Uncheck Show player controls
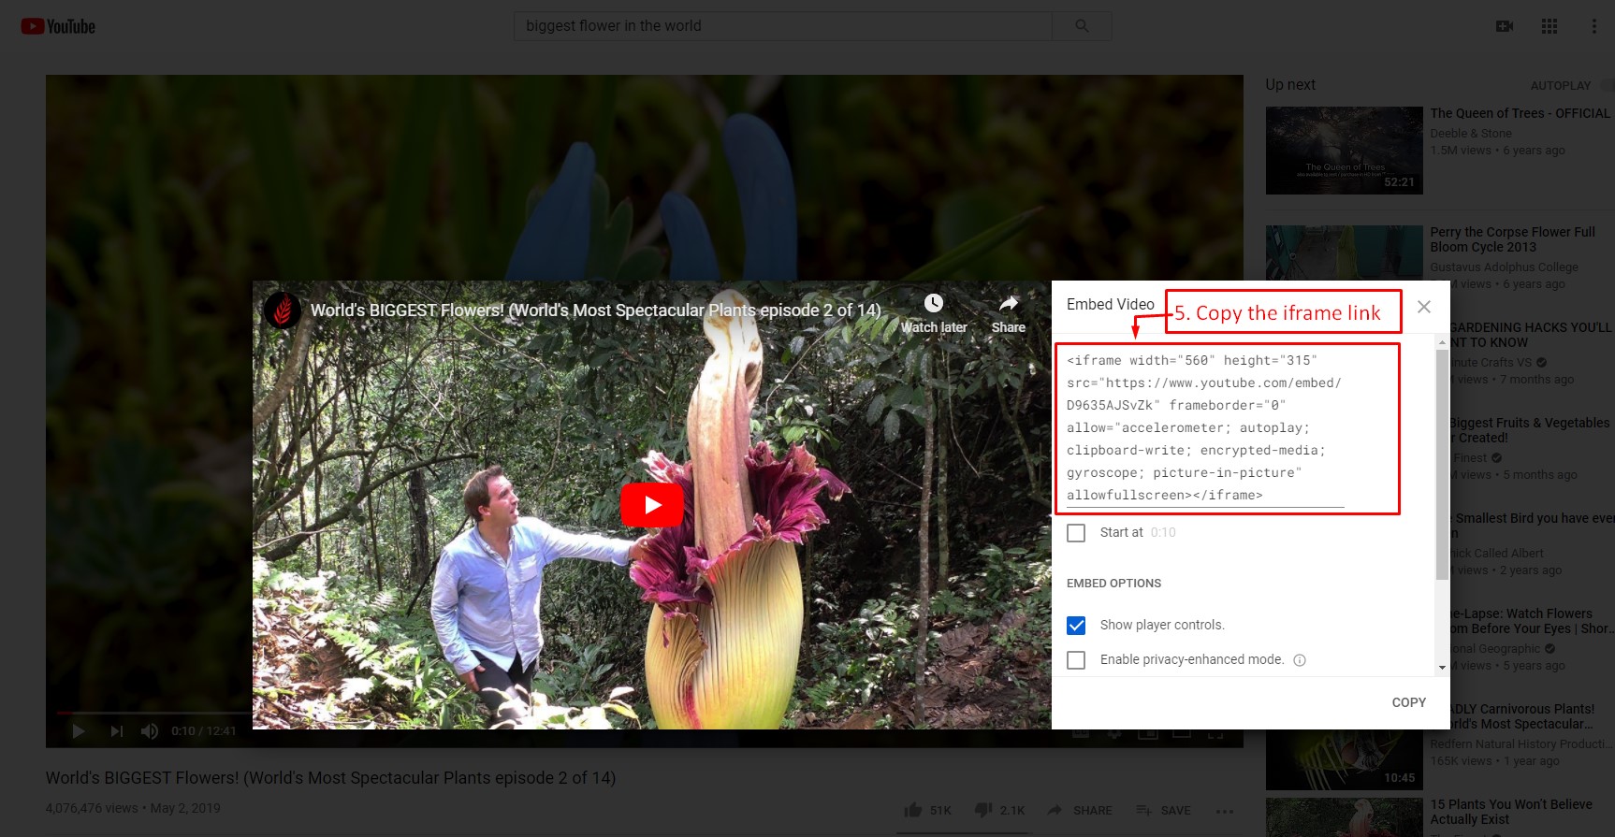The height and width of the screenshot is (837, 1615). [1076, 626]
